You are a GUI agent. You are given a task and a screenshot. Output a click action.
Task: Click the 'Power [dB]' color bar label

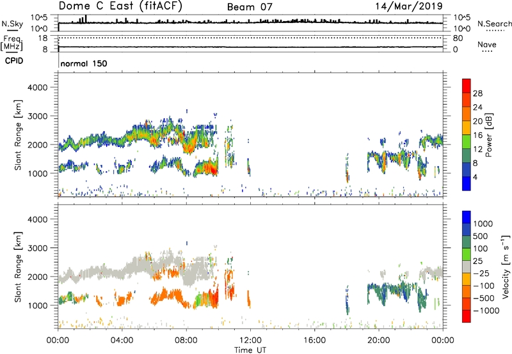[x=488, y=135]
